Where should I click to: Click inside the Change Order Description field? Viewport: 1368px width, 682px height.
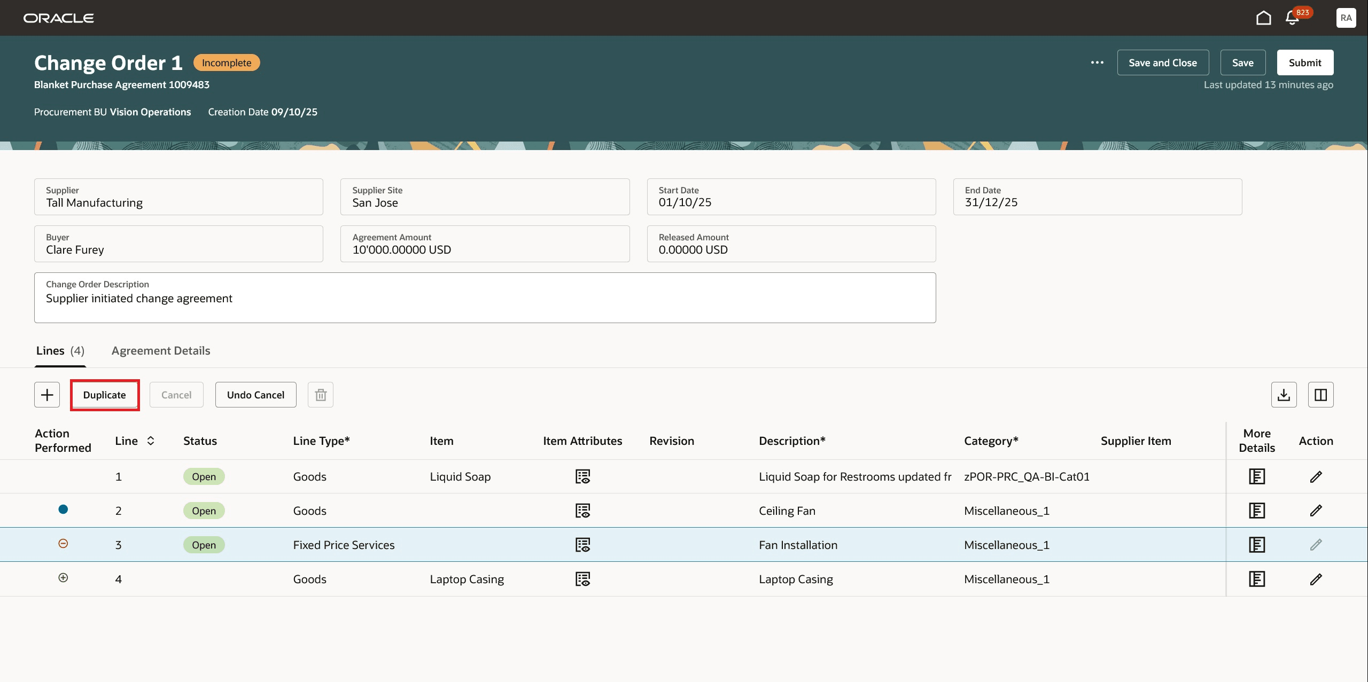pos(481,298)
